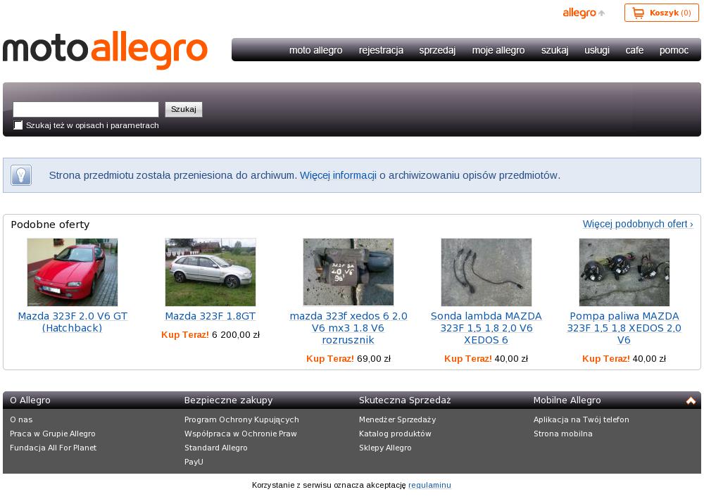Open 'Sklepy Allegro' footer link
This screenshot has width=704, height=499.
[x=385, y=448]
